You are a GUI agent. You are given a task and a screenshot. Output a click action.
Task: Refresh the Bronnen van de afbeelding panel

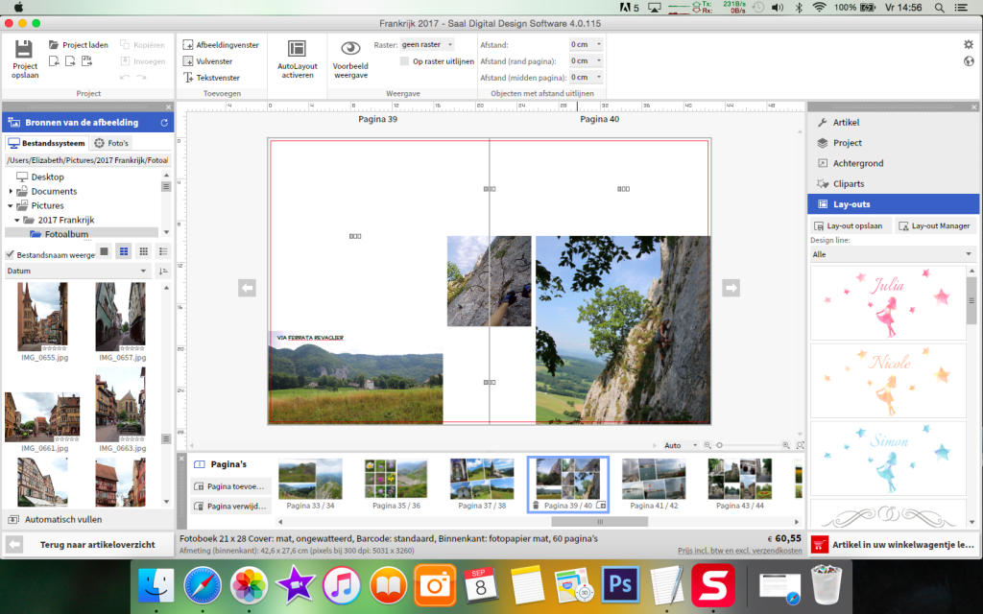164,123
